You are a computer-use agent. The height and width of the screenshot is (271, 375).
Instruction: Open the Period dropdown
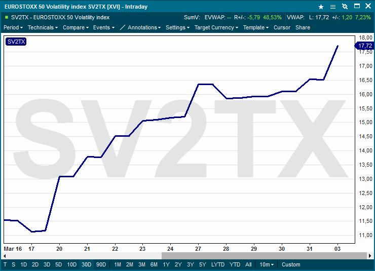point(13,27)
